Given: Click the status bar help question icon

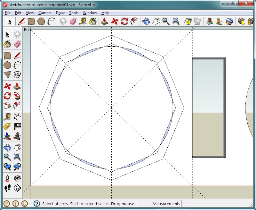Looking at the screenshot, I should pos(37,204).
